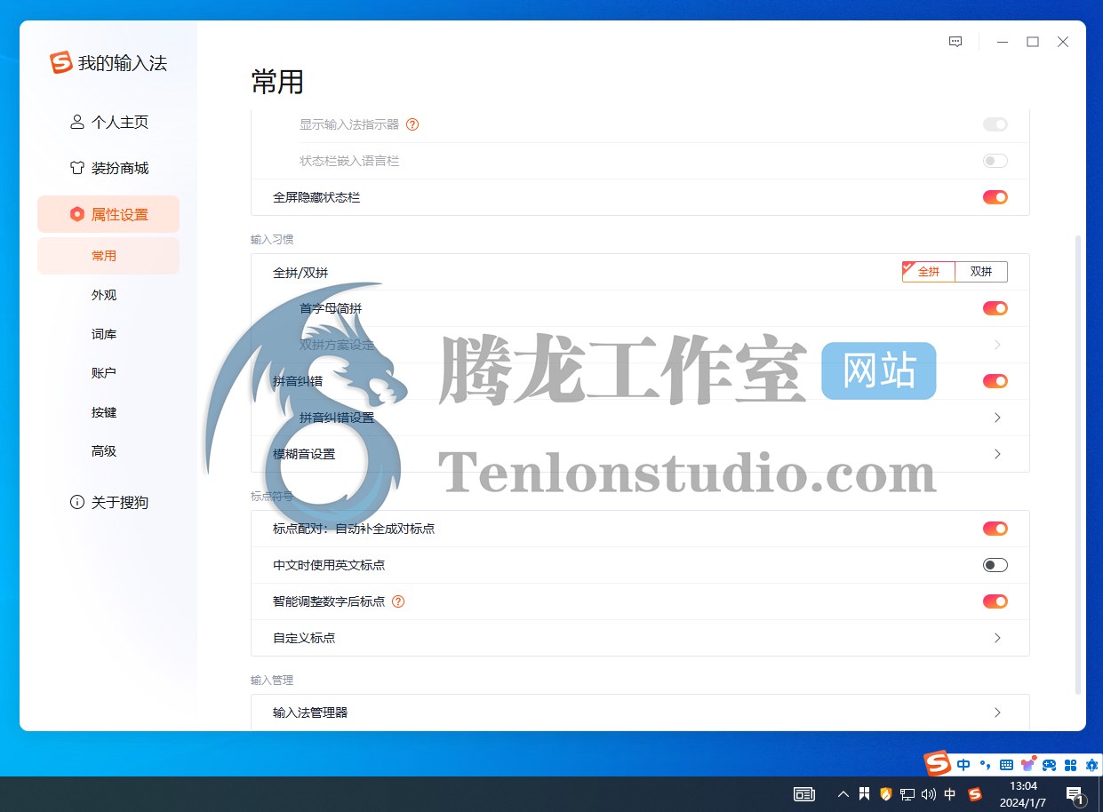Image resolution: width=1103 pixels, height=812 pixels.
Task: Go to 装扮商城 in the sidebar
Action: pyautogui.click(x=108, y=168)
